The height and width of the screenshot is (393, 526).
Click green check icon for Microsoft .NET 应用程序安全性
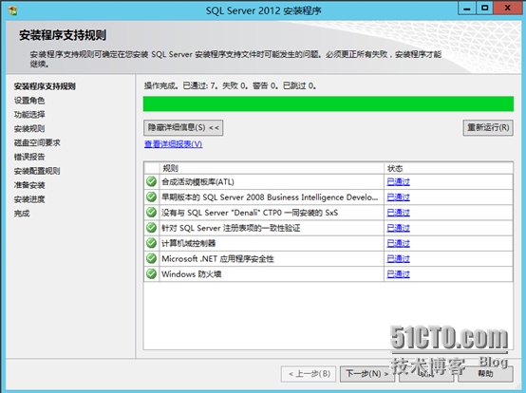[x=151, y=258]
